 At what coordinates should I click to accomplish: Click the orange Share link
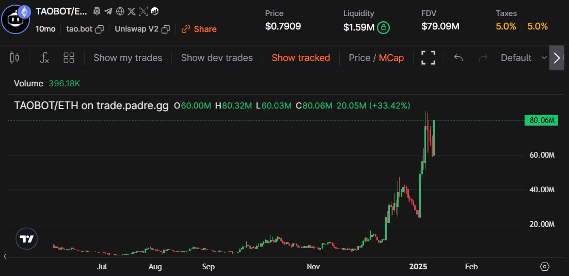click(199, 29)
